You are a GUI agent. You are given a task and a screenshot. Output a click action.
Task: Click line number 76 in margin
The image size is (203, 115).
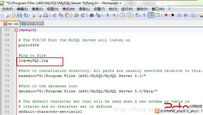(7, 76)
